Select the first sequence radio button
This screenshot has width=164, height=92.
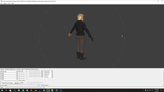click(x=26, y=71)
